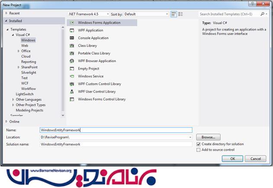Select the Windows category in tree

[x=28, y=40]
